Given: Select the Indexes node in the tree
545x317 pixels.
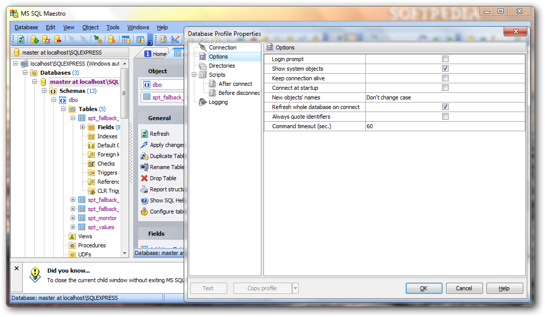Looking at the screenshot, I should 107,136.
